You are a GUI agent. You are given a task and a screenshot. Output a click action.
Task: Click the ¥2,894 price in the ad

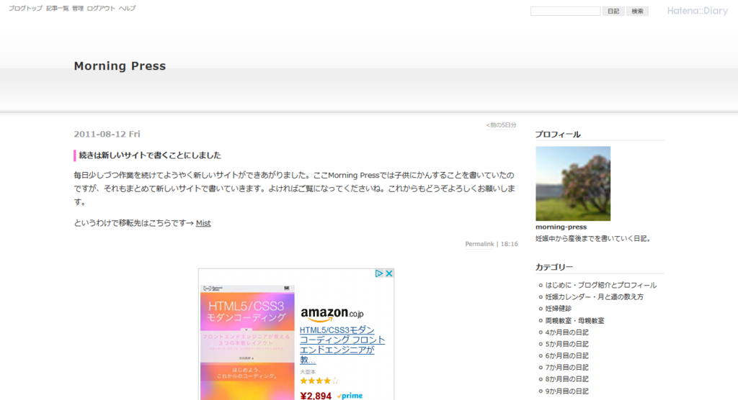(316, 396)
